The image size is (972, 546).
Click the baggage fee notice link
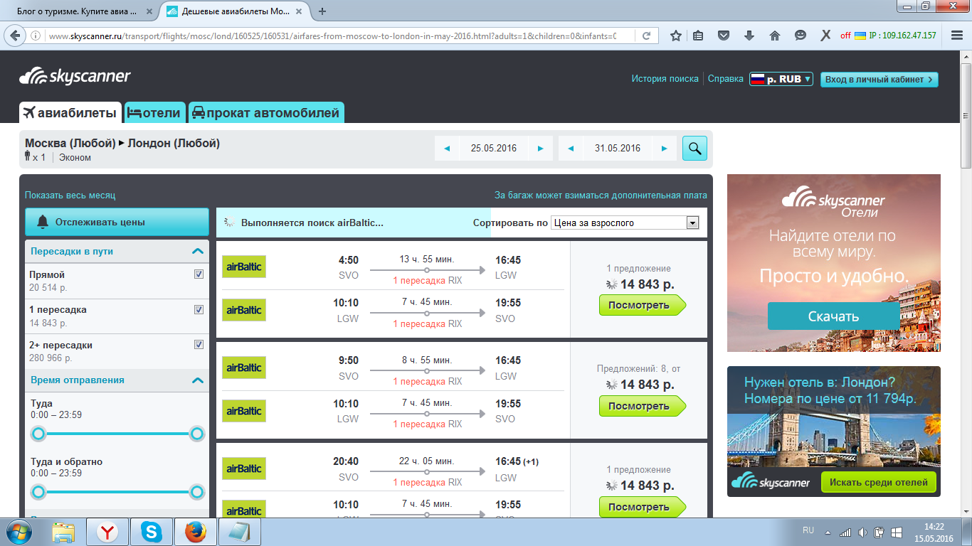tap(601, 195)
